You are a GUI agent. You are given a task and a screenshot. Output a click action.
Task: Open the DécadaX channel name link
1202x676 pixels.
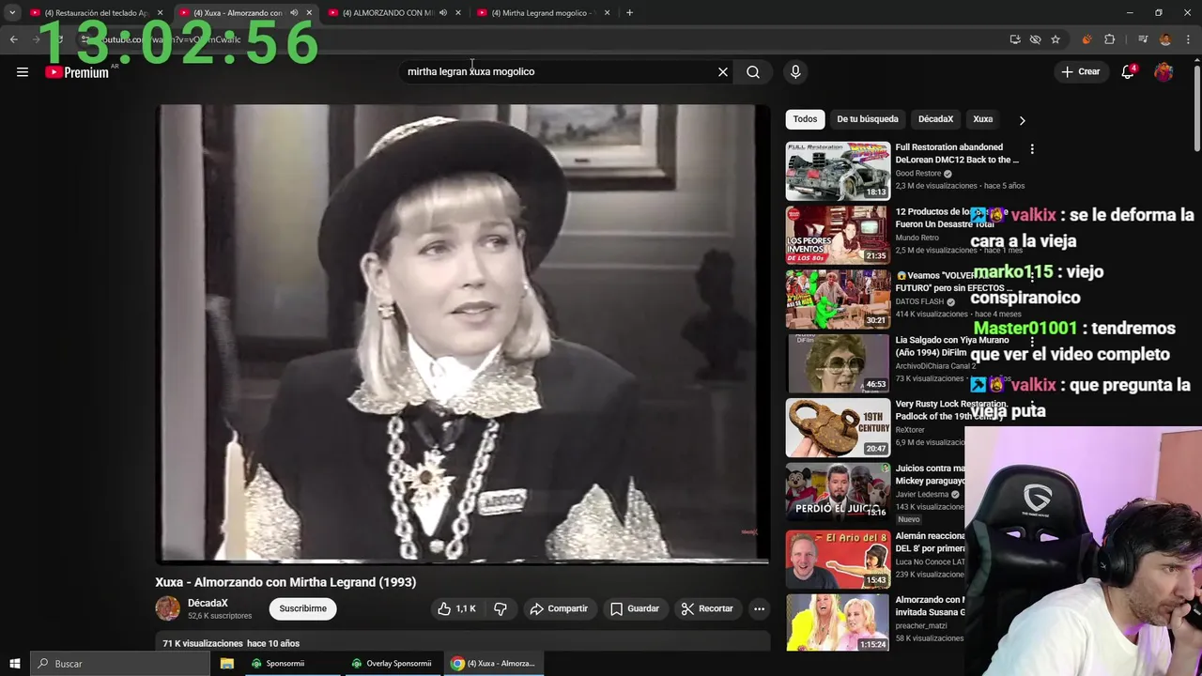click(208, 603)
